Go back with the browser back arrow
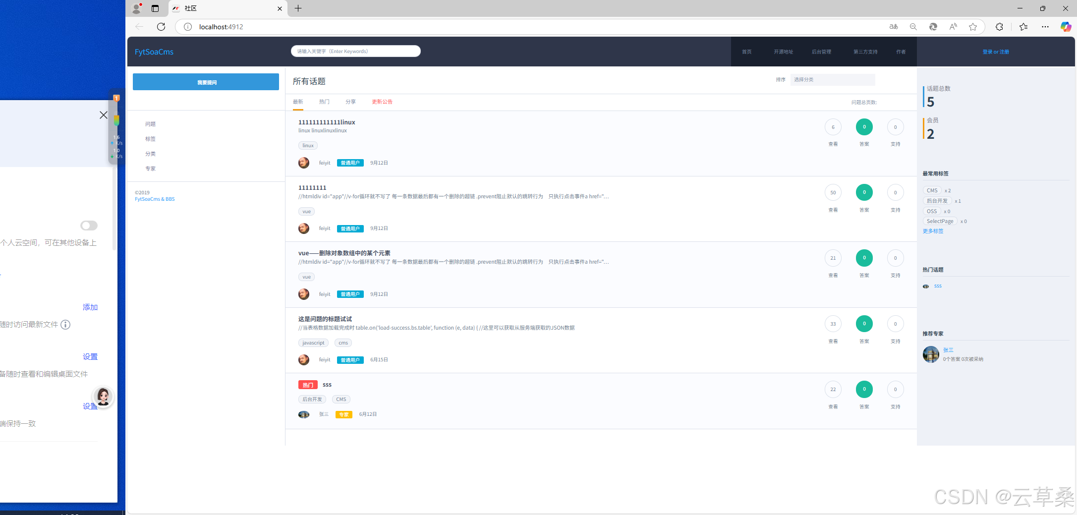This screenshot has height=515, width=1077. (x=139, y=27)
